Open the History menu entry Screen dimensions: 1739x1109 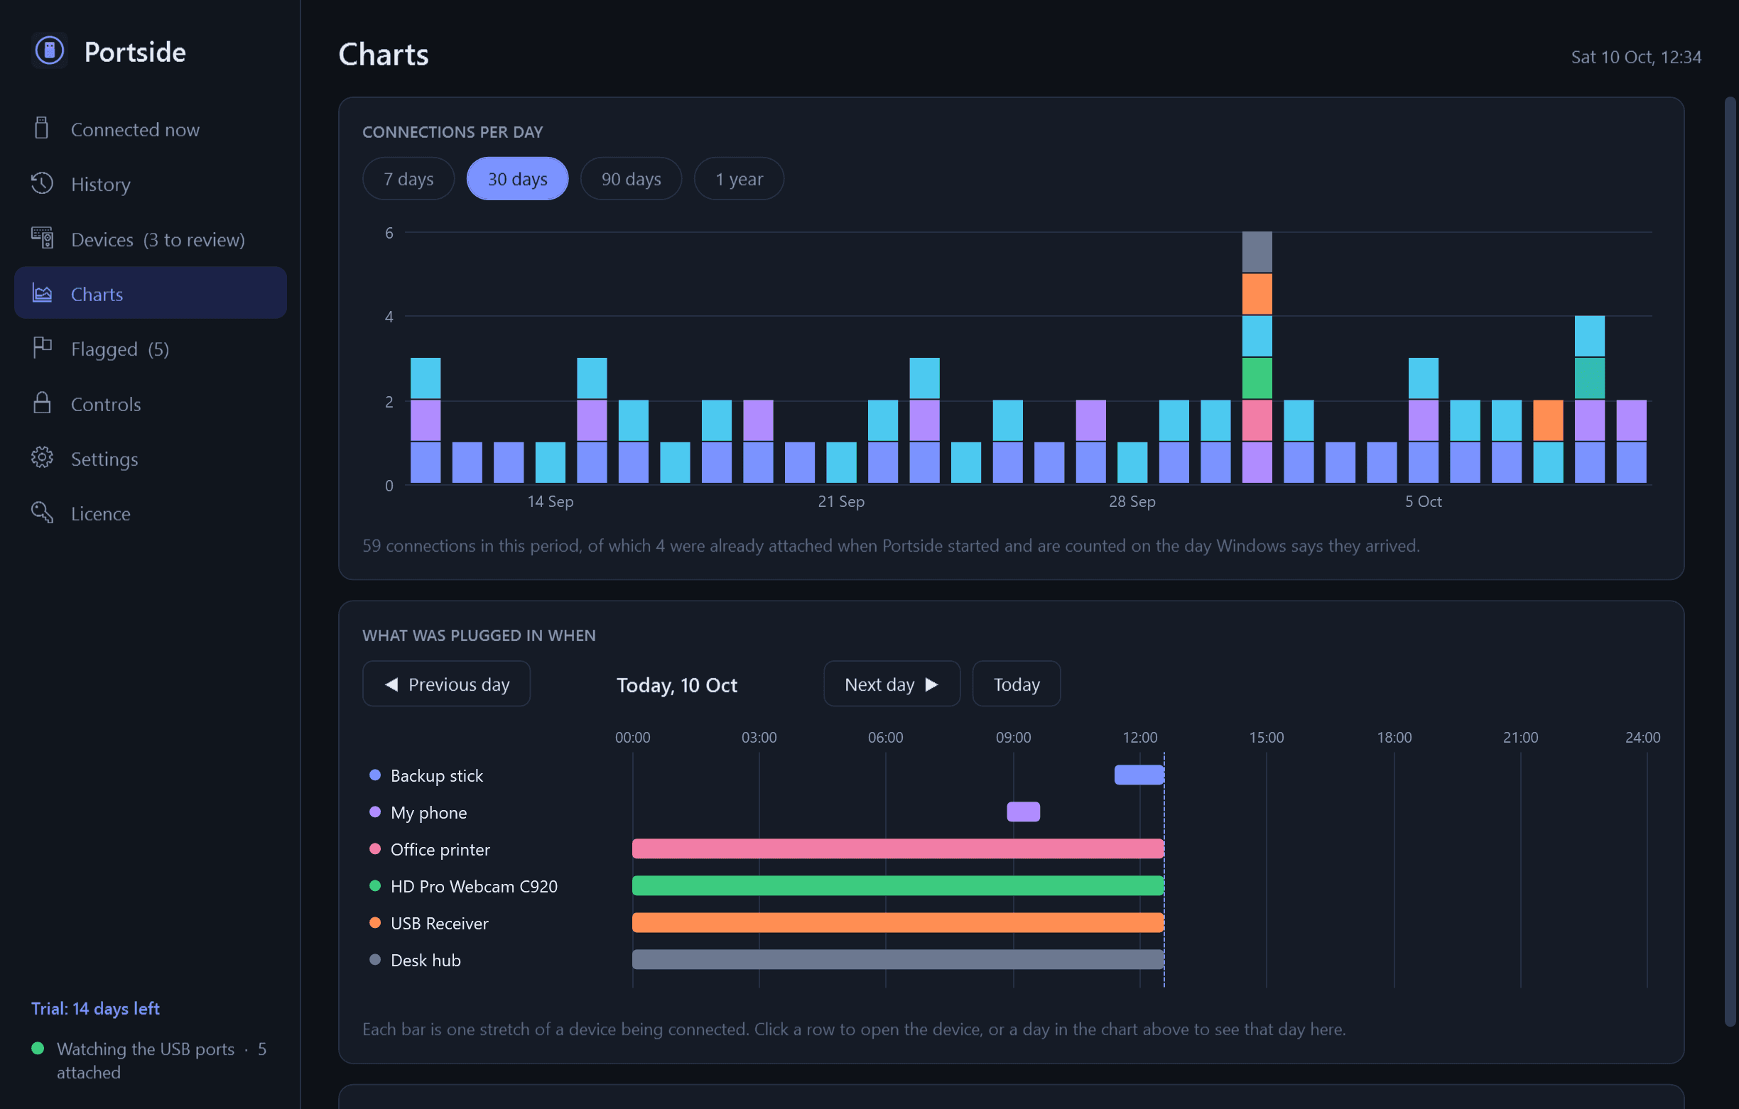150,183
